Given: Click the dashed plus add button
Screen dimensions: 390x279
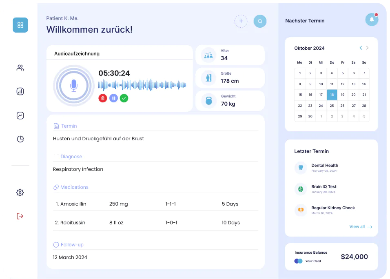Looking at the screenshot, I should (x=241, y=21).
